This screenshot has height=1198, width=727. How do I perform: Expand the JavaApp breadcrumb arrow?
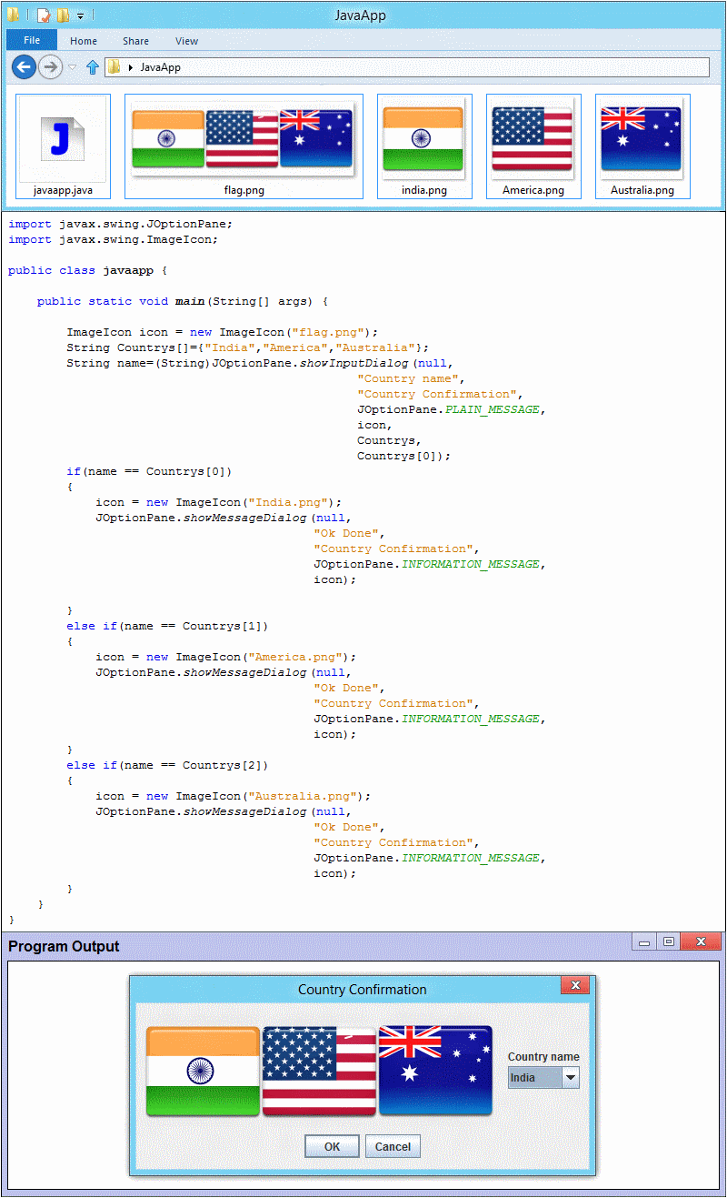tap(131, 67)
